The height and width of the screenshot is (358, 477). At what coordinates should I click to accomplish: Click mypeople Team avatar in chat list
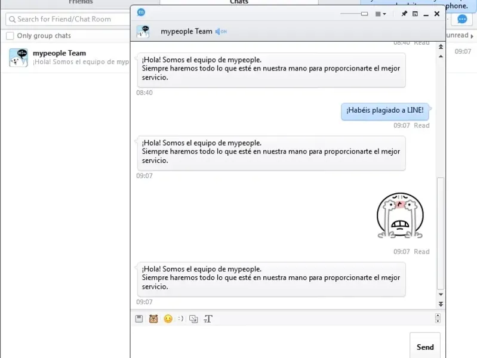(19, 57)
